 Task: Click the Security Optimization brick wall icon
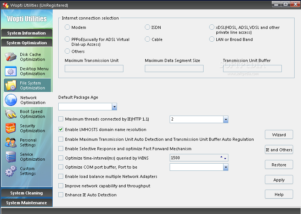pyautogui.click(x=11, y=128)
